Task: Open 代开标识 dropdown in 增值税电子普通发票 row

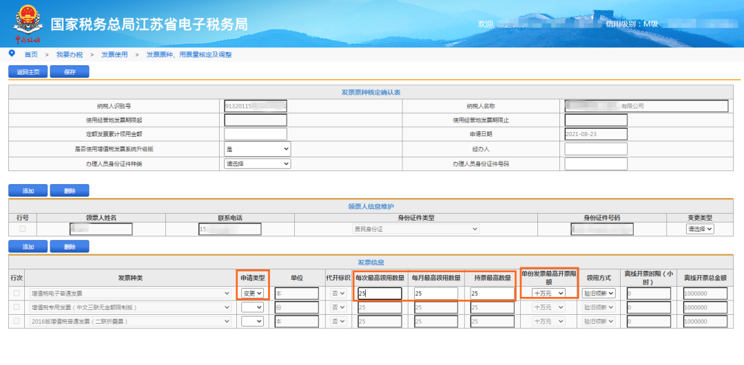Action: 339,294
